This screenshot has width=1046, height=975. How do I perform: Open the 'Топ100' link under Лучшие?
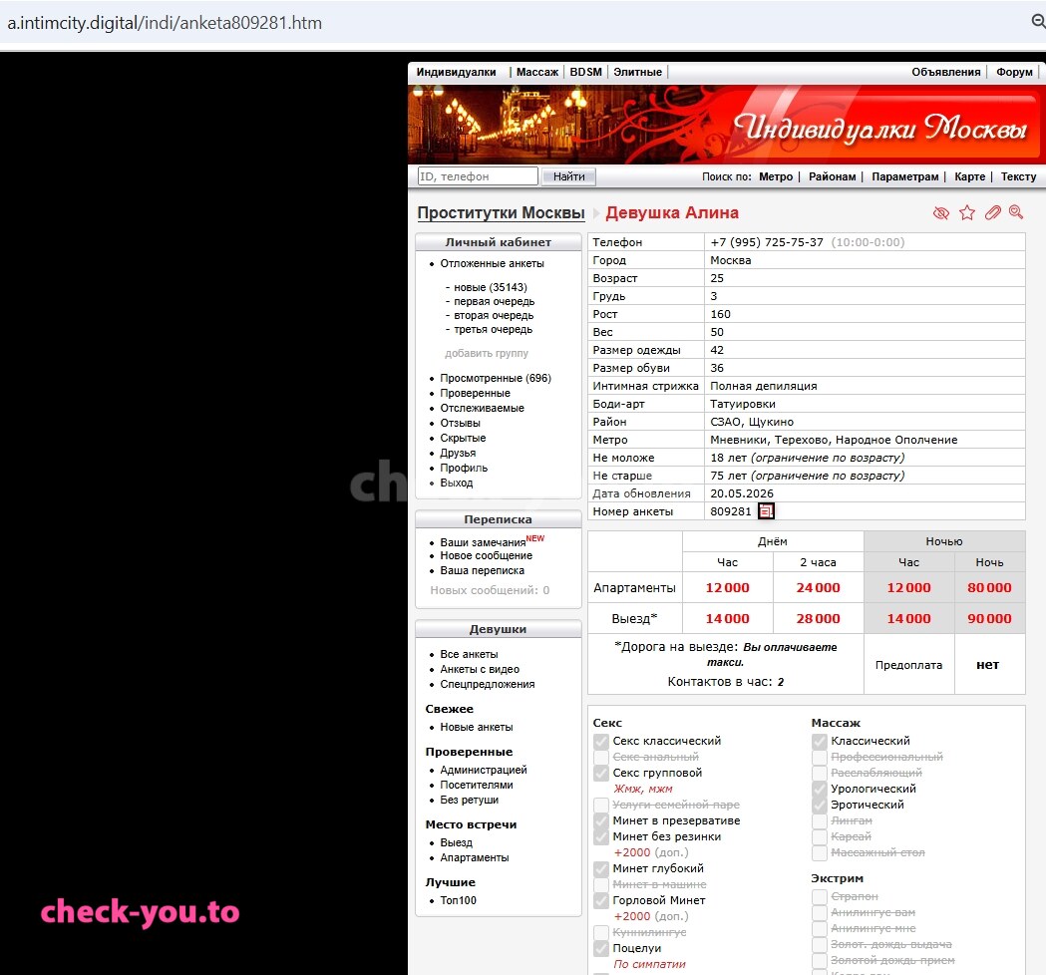(458, 900)
